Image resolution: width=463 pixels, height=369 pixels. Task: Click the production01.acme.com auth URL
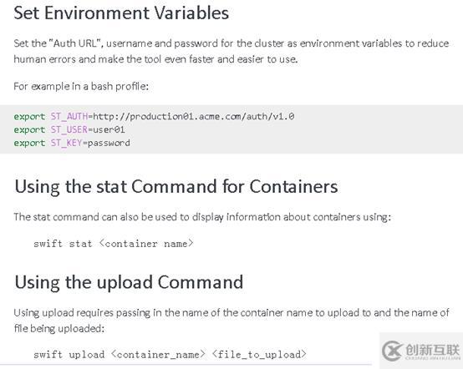(194, 116)
